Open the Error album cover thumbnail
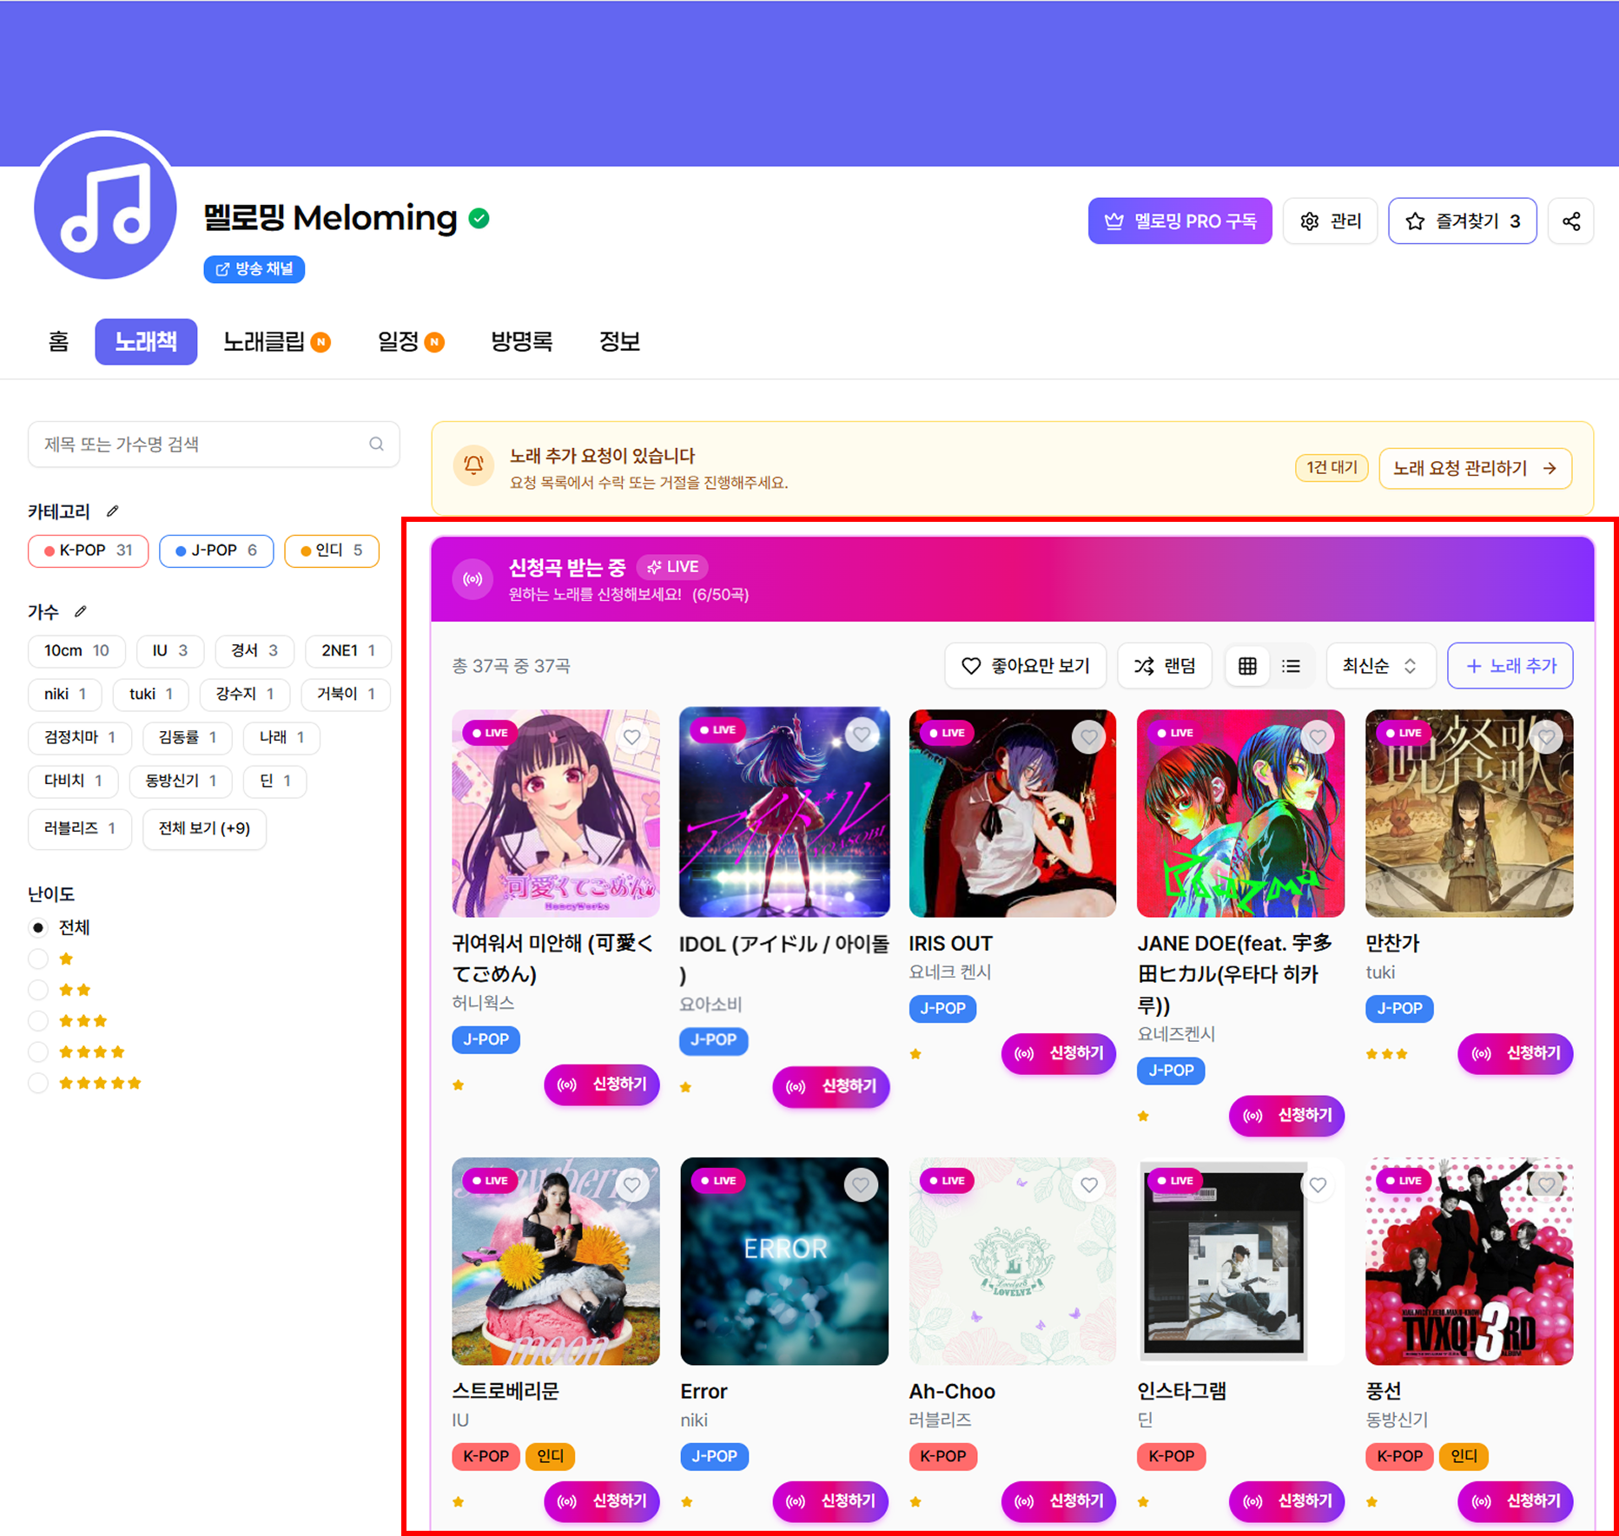Screen dimensions: 1619x1536 (784, 1261)
